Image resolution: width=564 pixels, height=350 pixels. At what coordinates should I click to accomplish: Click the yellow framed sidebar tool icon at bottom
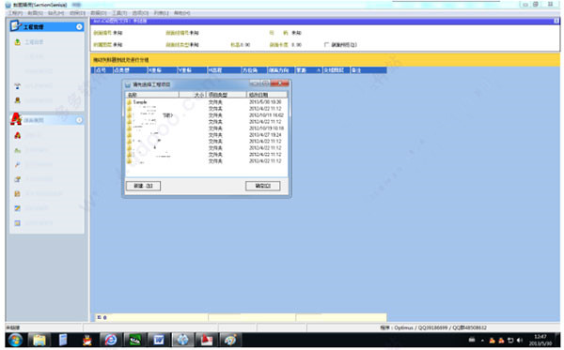click(x=17, y=223)
